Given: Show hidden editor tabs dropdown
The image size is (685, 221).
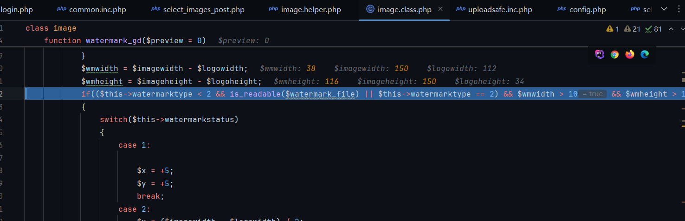Looking at the screenshot, I should click(x=664, y=9).
